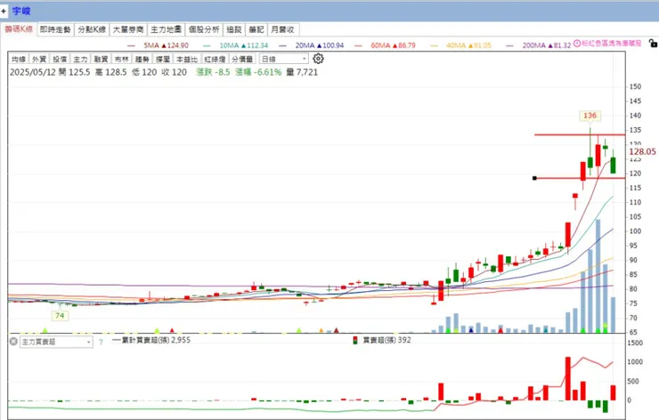Screen dimensions: 659x420
Task: Click the unlock padlock icon
Action: pos(653,43)
